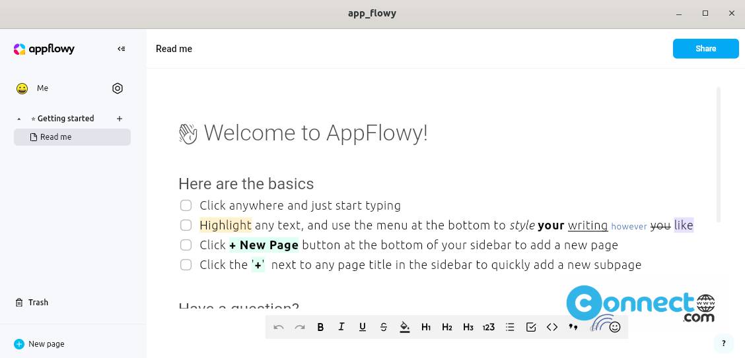Click the italic word 'style'
Image resolution: width=745 pixels, height=358 pixels.
522,225
